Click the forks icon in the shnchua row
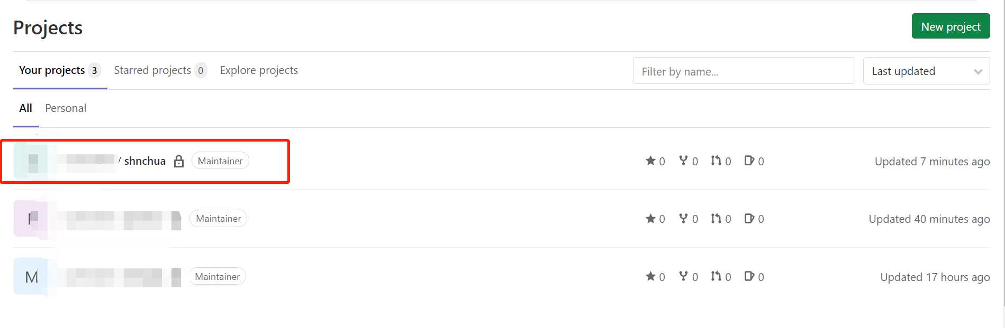 pos(683,161)
